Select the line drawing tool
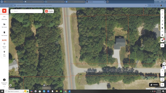This screenshot has height=93, width=166. (162, 17)
